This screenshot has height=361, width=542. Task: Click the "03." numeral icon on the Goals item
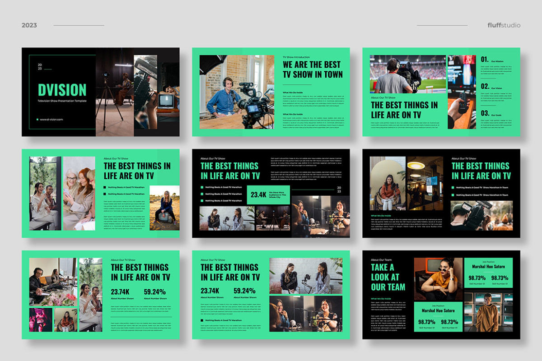pyautogui.click(x=484, y=112)
